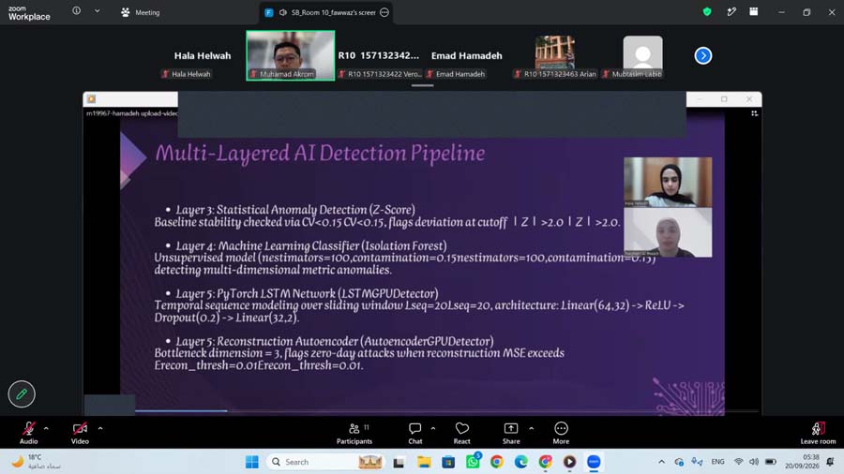The image size is (844, 474).
Task: Open the weather widget showing 18°C
Action: pos(36,462)
